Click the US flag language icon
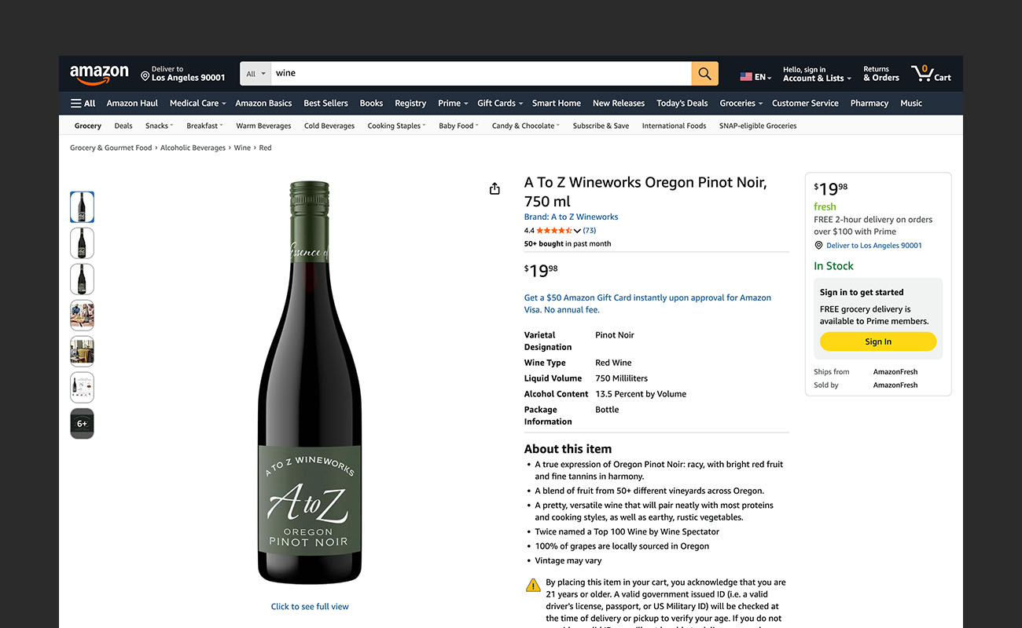Image resolution: width=1022 pixels, height=628 pixels. click(746, 76)
